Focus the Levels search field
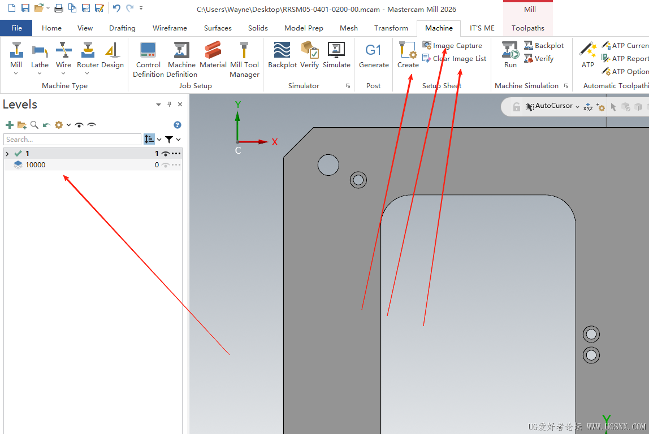The width and height of the screenshot is (649, 434). (x=72, y=140)
